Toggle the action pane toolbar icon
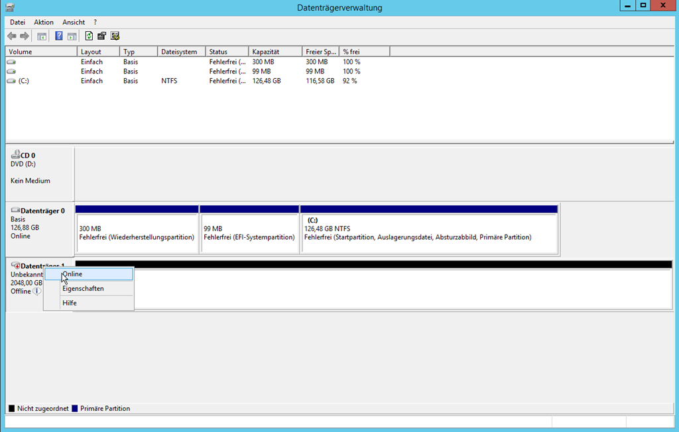 72,36
